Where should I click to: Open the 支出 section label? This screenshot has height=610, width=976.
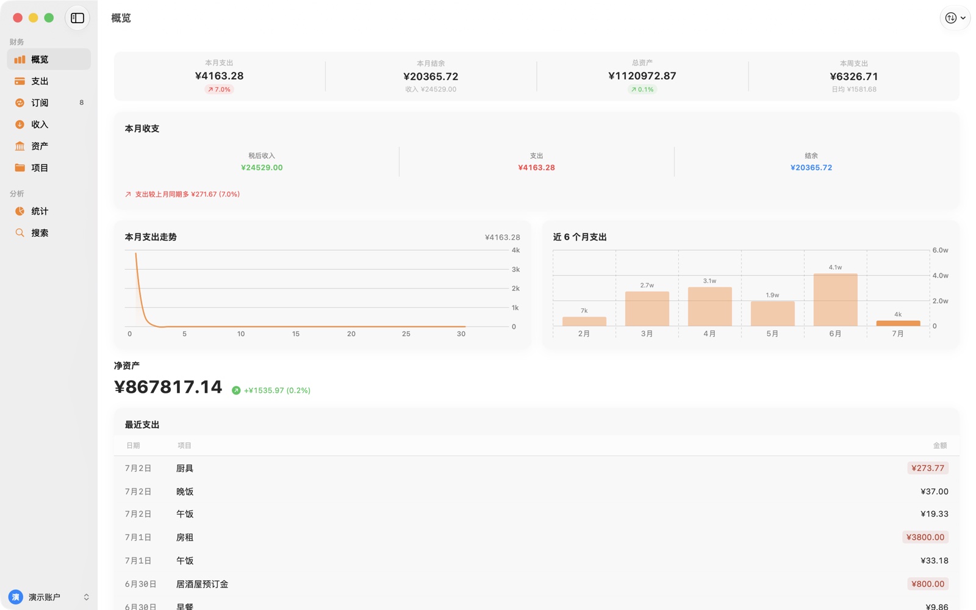40,81
